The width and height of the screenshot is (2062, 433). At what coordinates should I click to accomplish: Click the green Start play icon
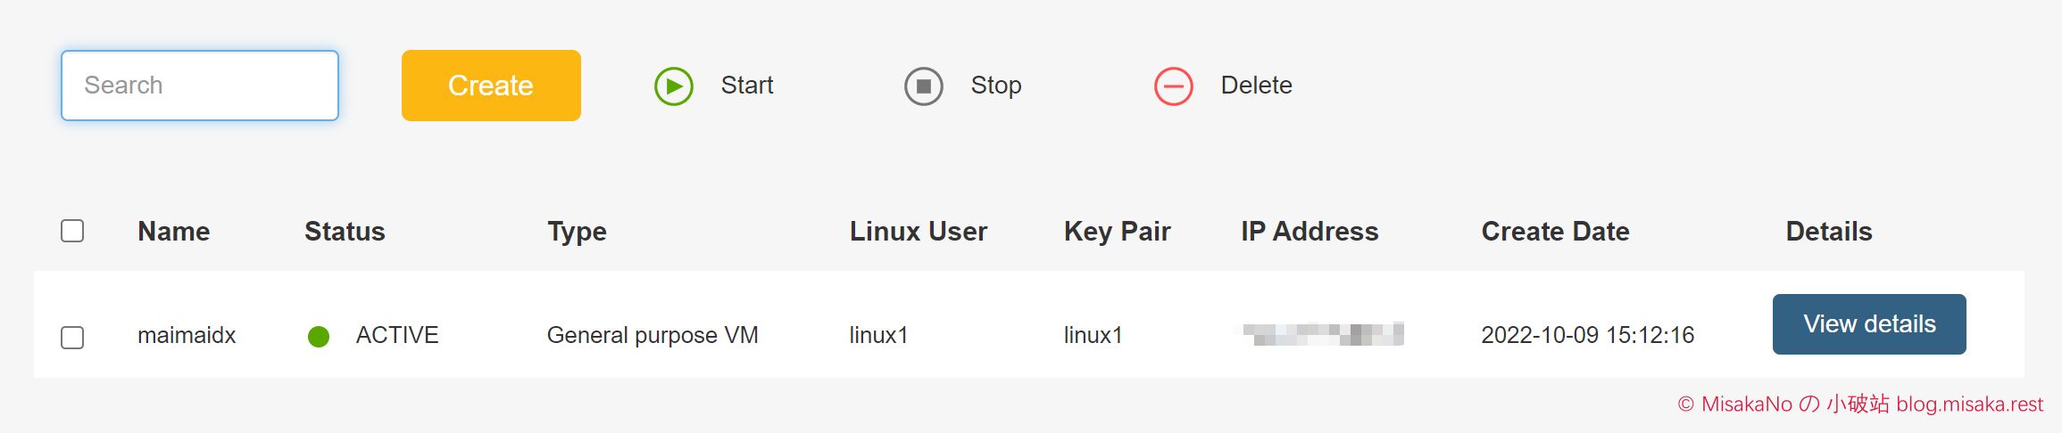coord(674,86)
